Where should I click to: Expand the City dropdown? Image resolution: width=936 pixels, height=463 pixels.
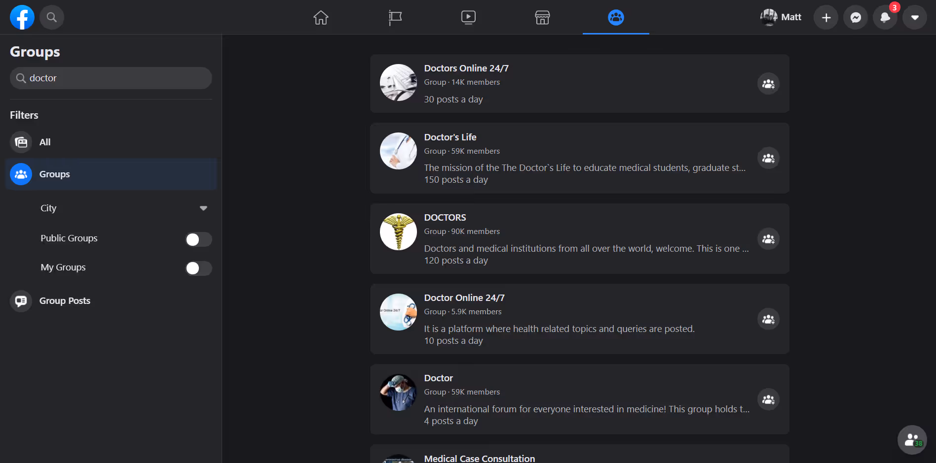(123, 208)
